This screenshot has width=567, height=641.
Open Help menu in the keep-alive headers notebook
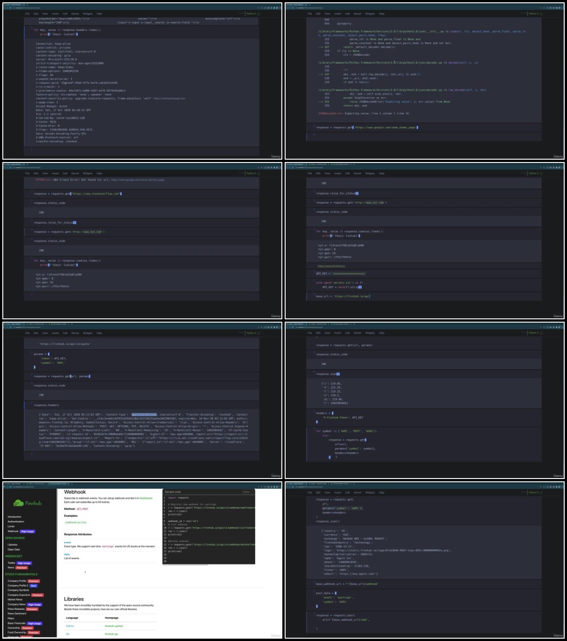99,14
